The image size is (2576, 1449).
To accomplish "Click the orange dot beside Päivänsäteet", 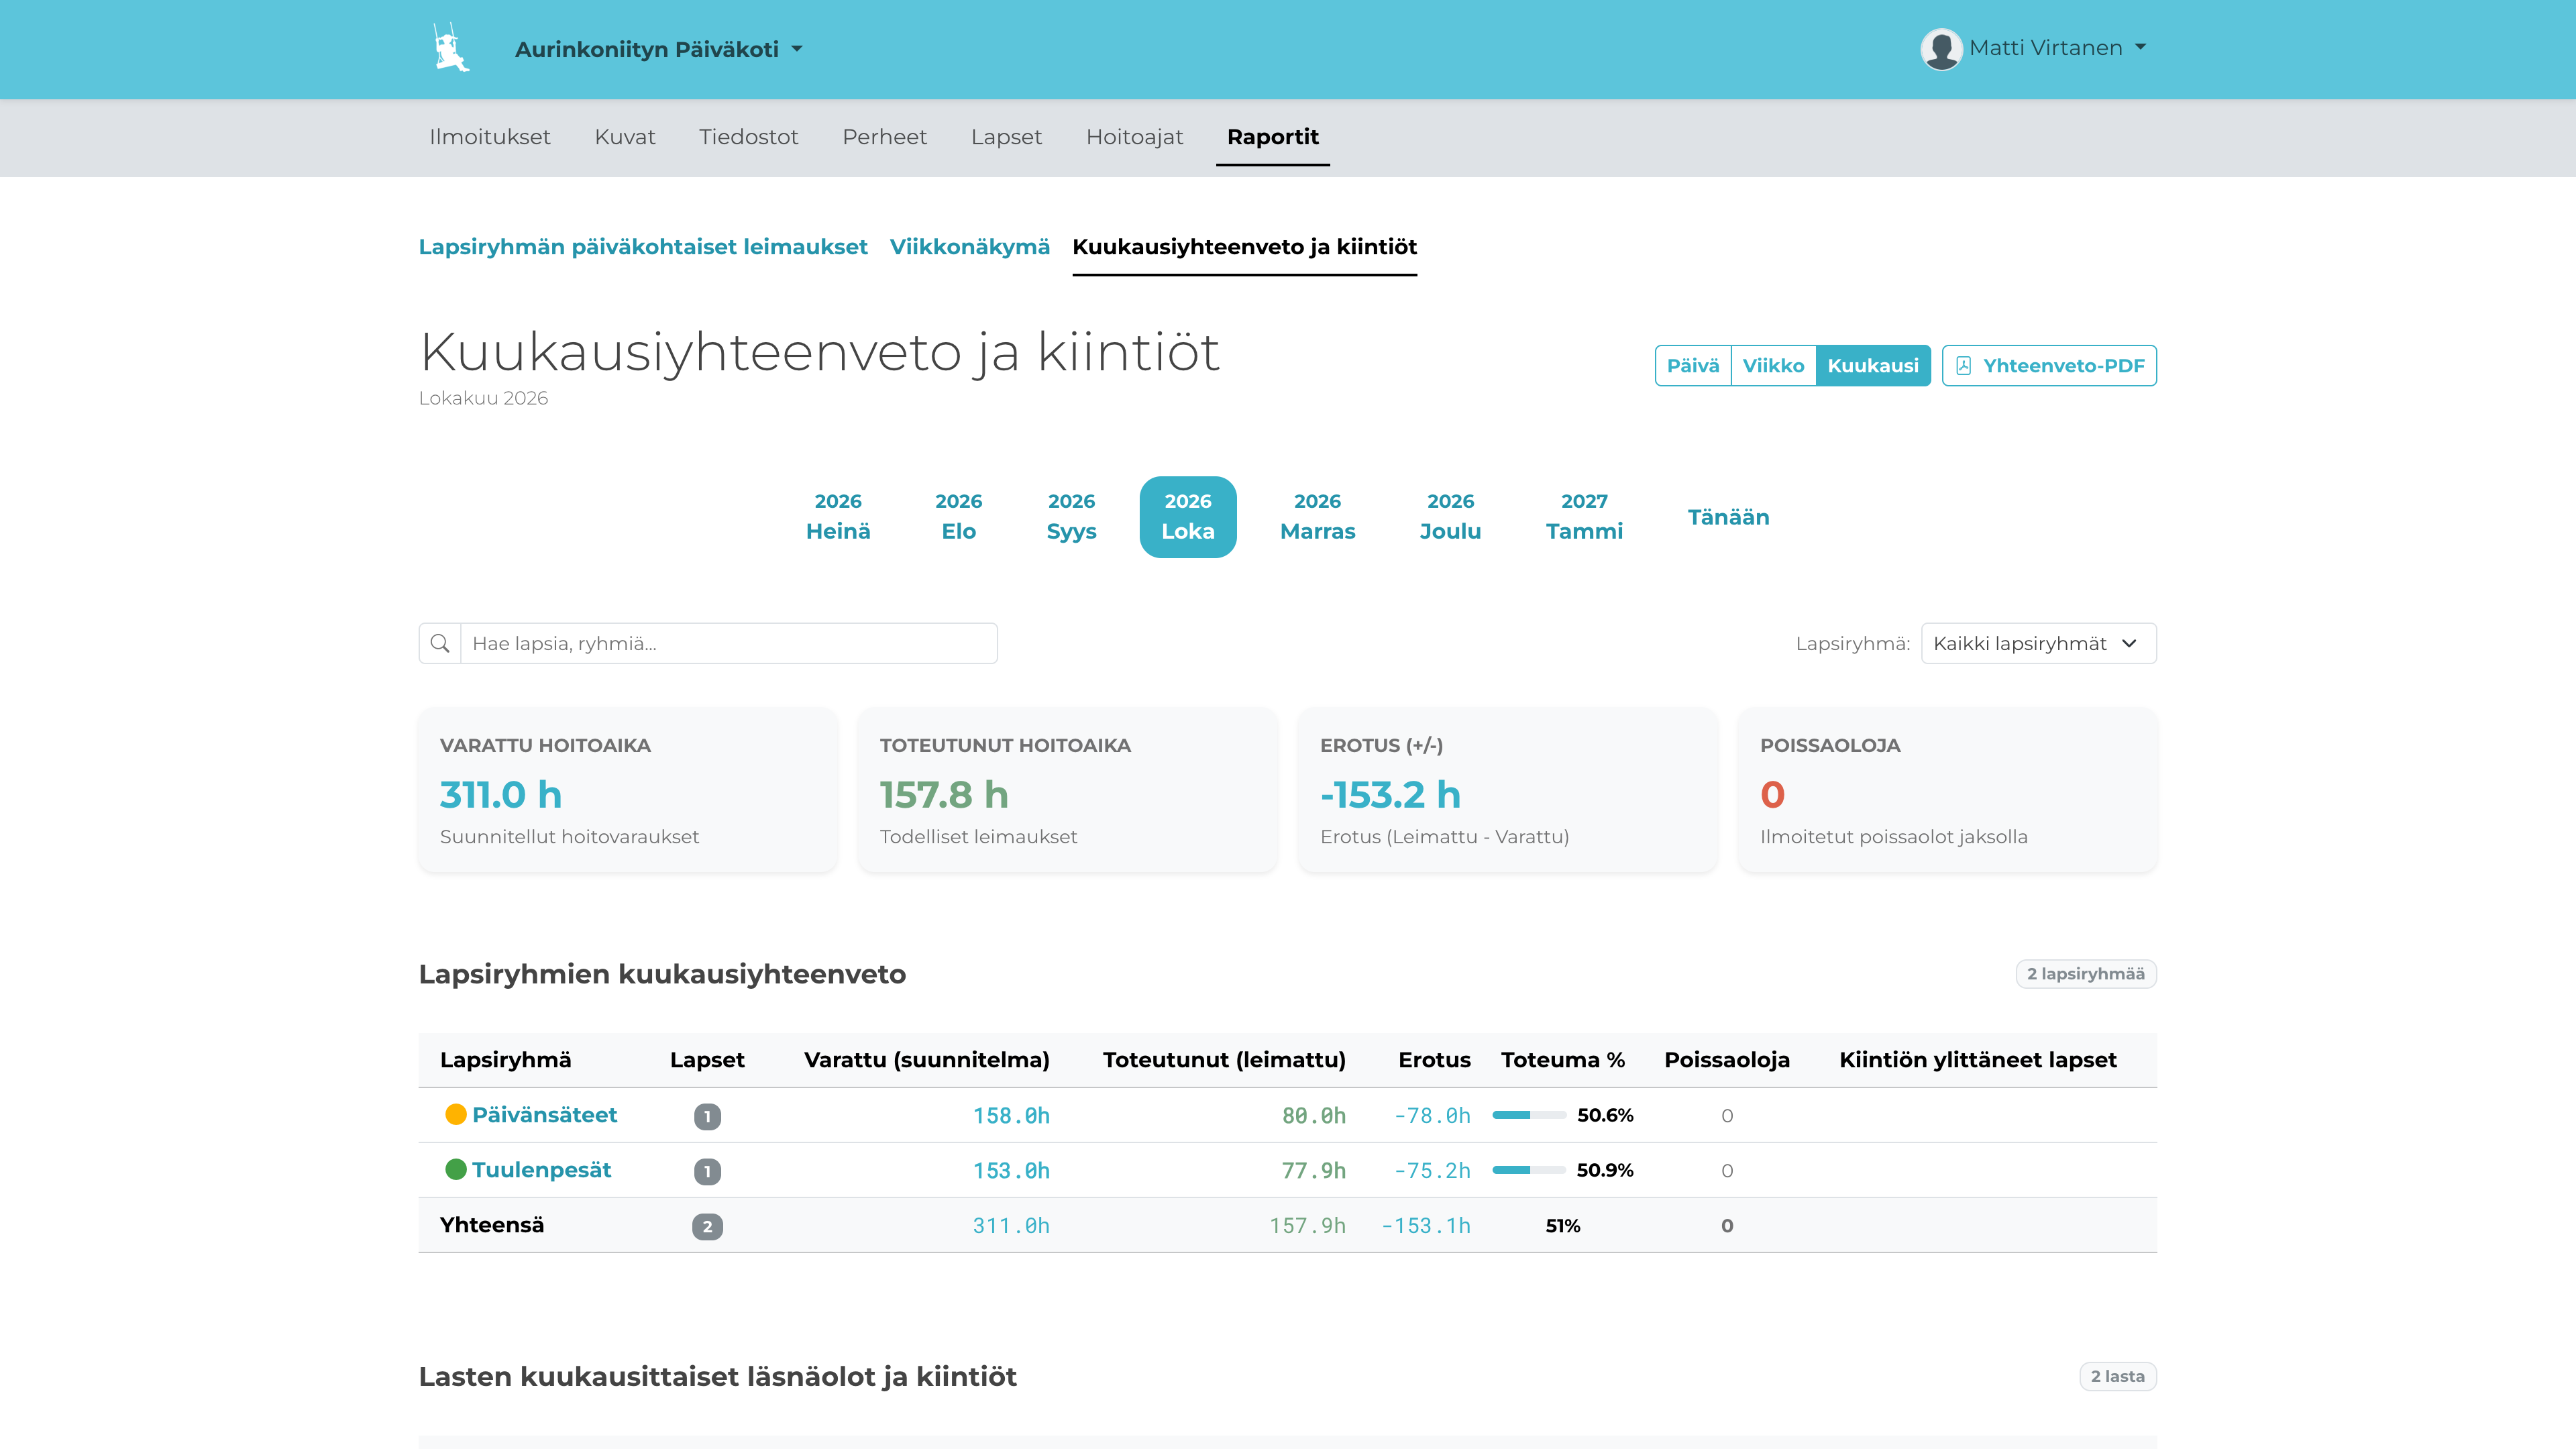I will 456,1114.
